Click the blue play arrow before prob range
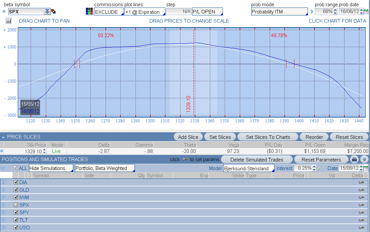The height and width of the screenshot is (232, 370). 312,11
